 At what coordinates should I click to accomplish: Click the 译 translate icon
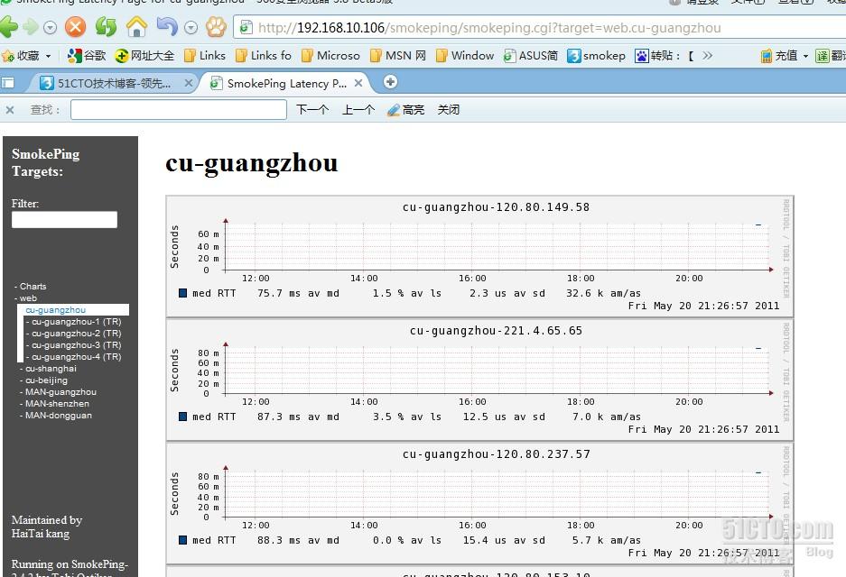click(x=822, y=56)
